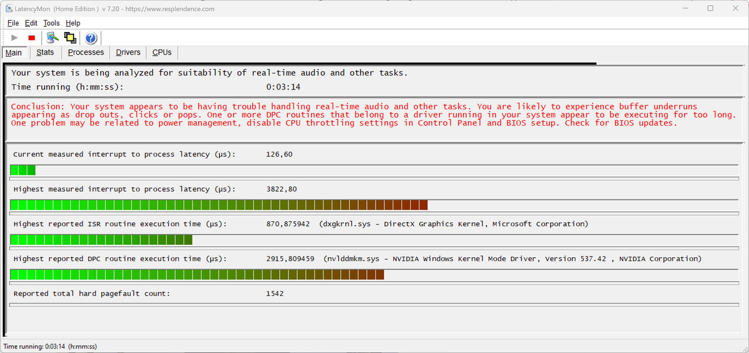Click the highest interrupt to process latency bar

[x=219, y=205]
